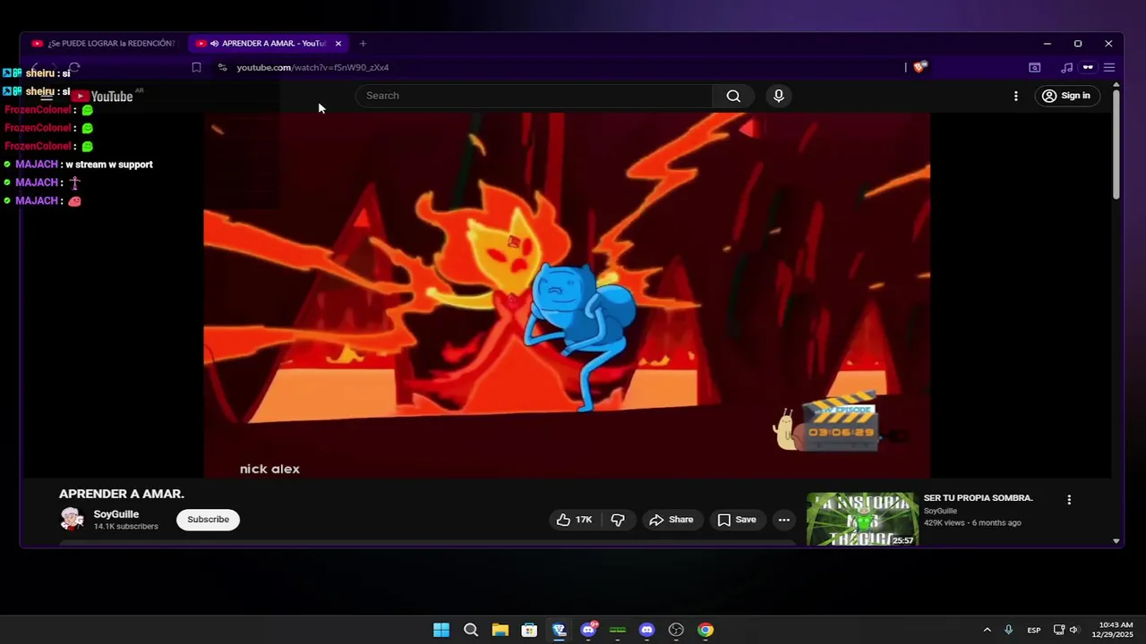Toggle the browser sidebar panel icon

pyautogui.click(x=1035, y=67)
